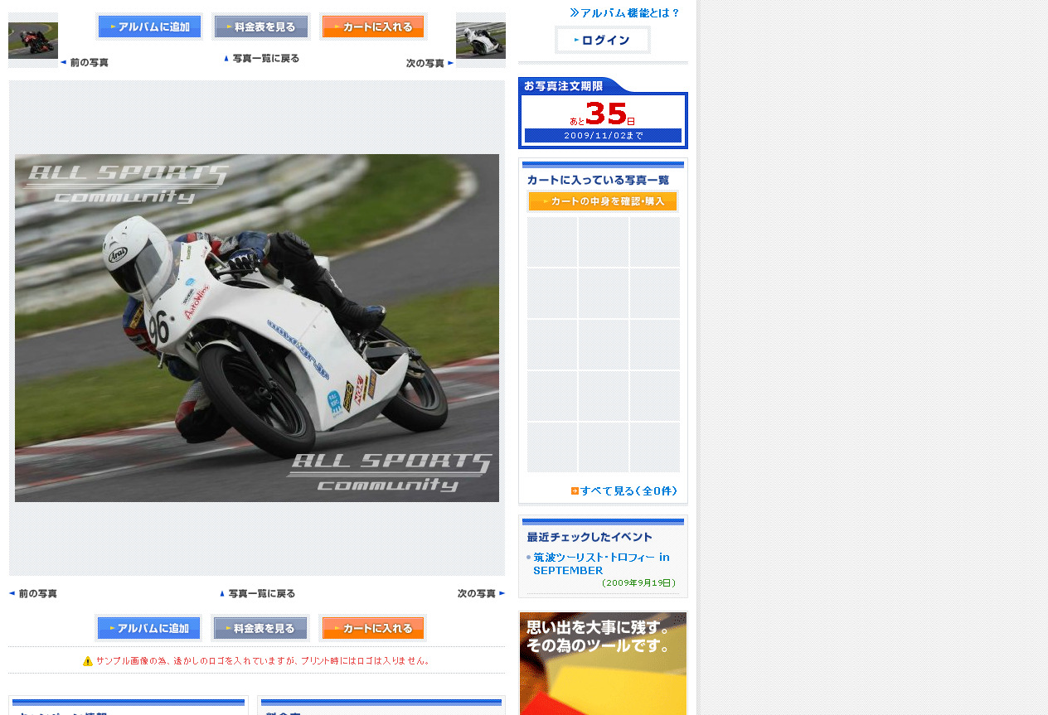The width and height of the screenshot is (1048, 715).
Task: Open すべて見る（全0件） link
Action: point(624,490)
